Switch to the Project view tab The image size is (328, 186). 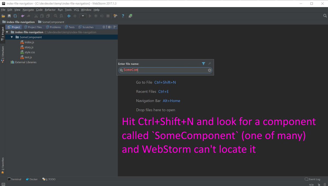[14, 27]
